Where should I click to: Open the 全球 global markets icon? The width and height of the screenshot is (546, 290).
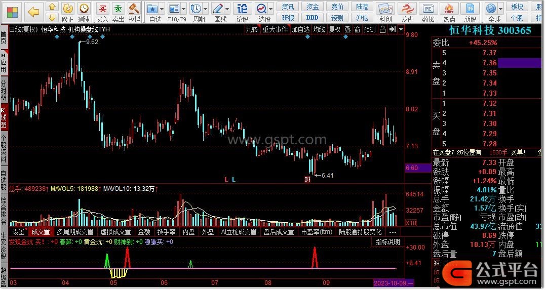[492, 12]
